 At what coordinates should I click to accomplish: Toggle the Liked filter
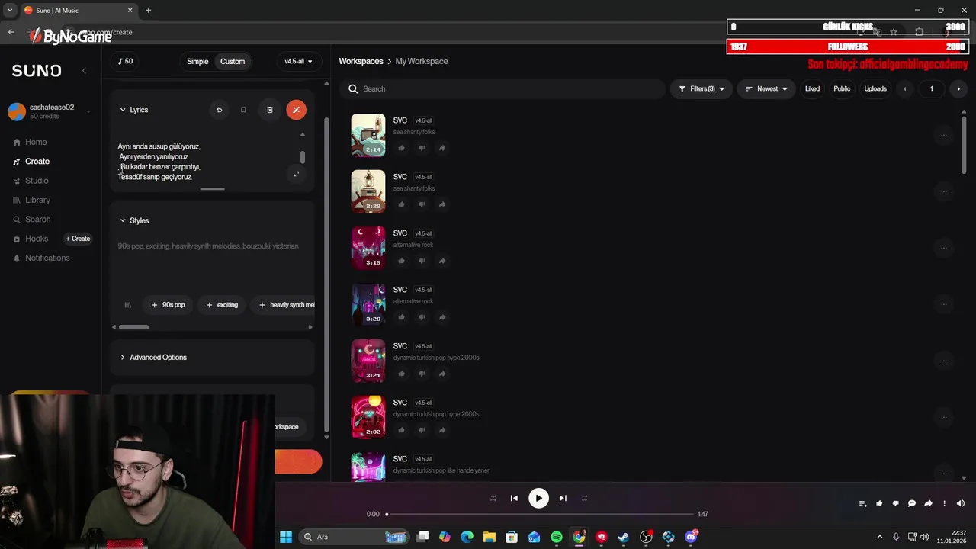click(x=812, y=88)
